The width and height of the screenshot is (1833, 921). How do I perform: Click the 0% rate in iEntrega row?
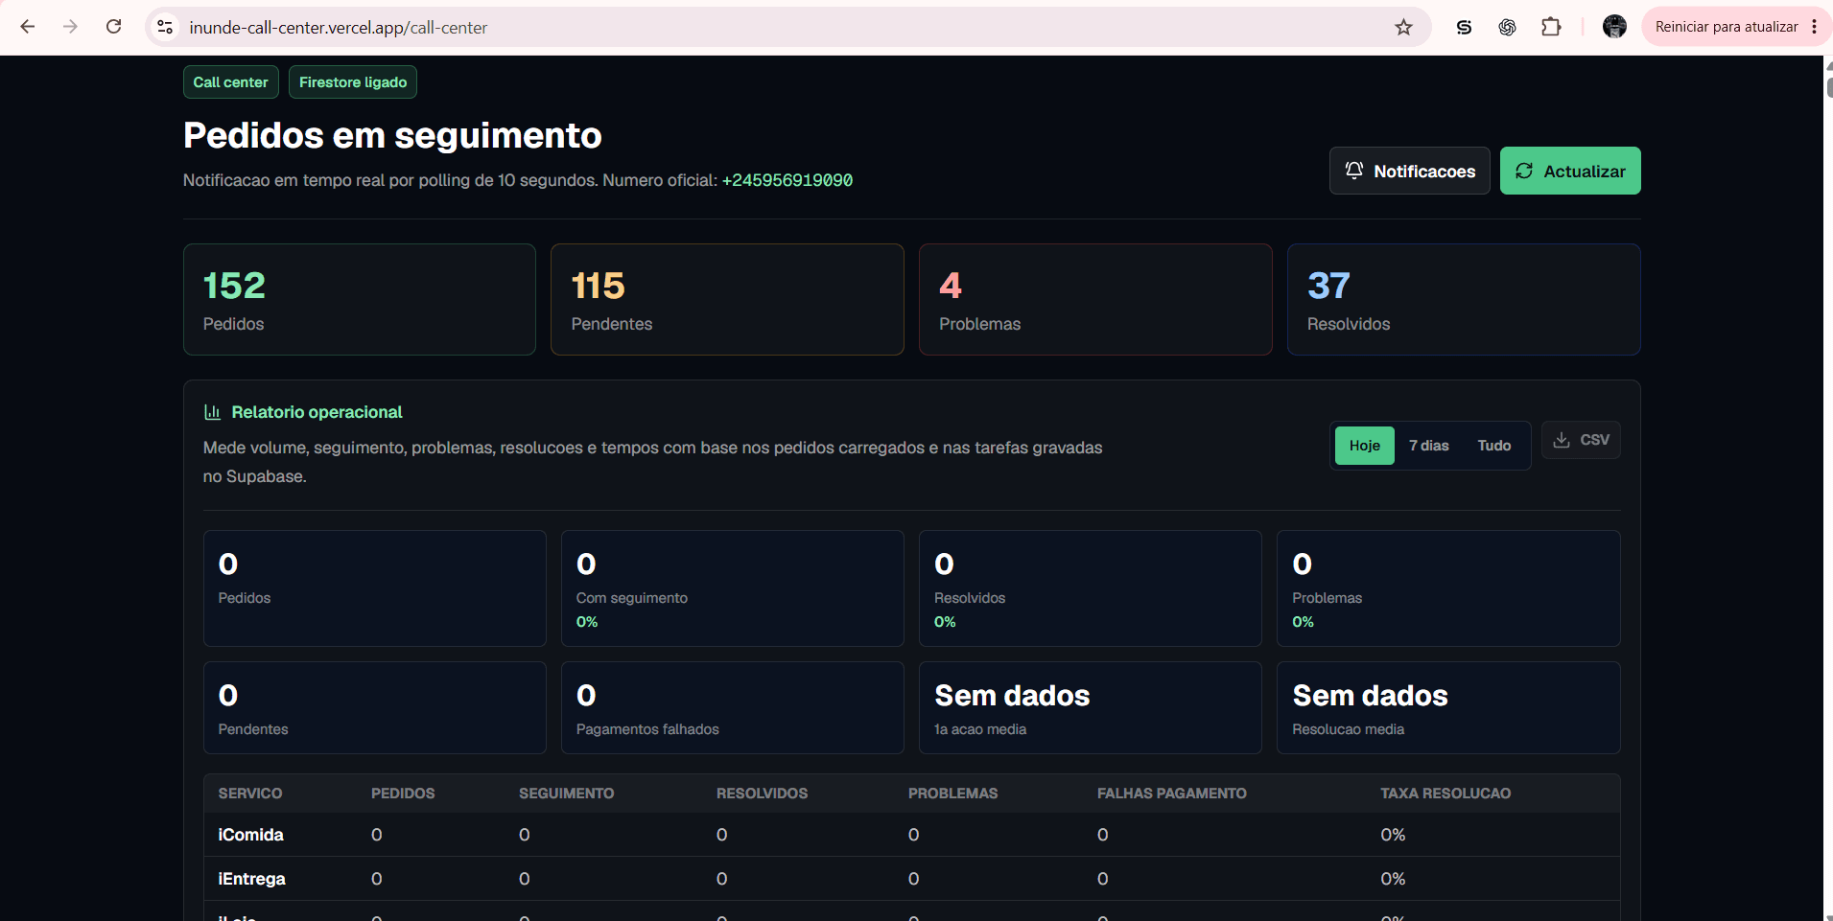(1393, 879)
